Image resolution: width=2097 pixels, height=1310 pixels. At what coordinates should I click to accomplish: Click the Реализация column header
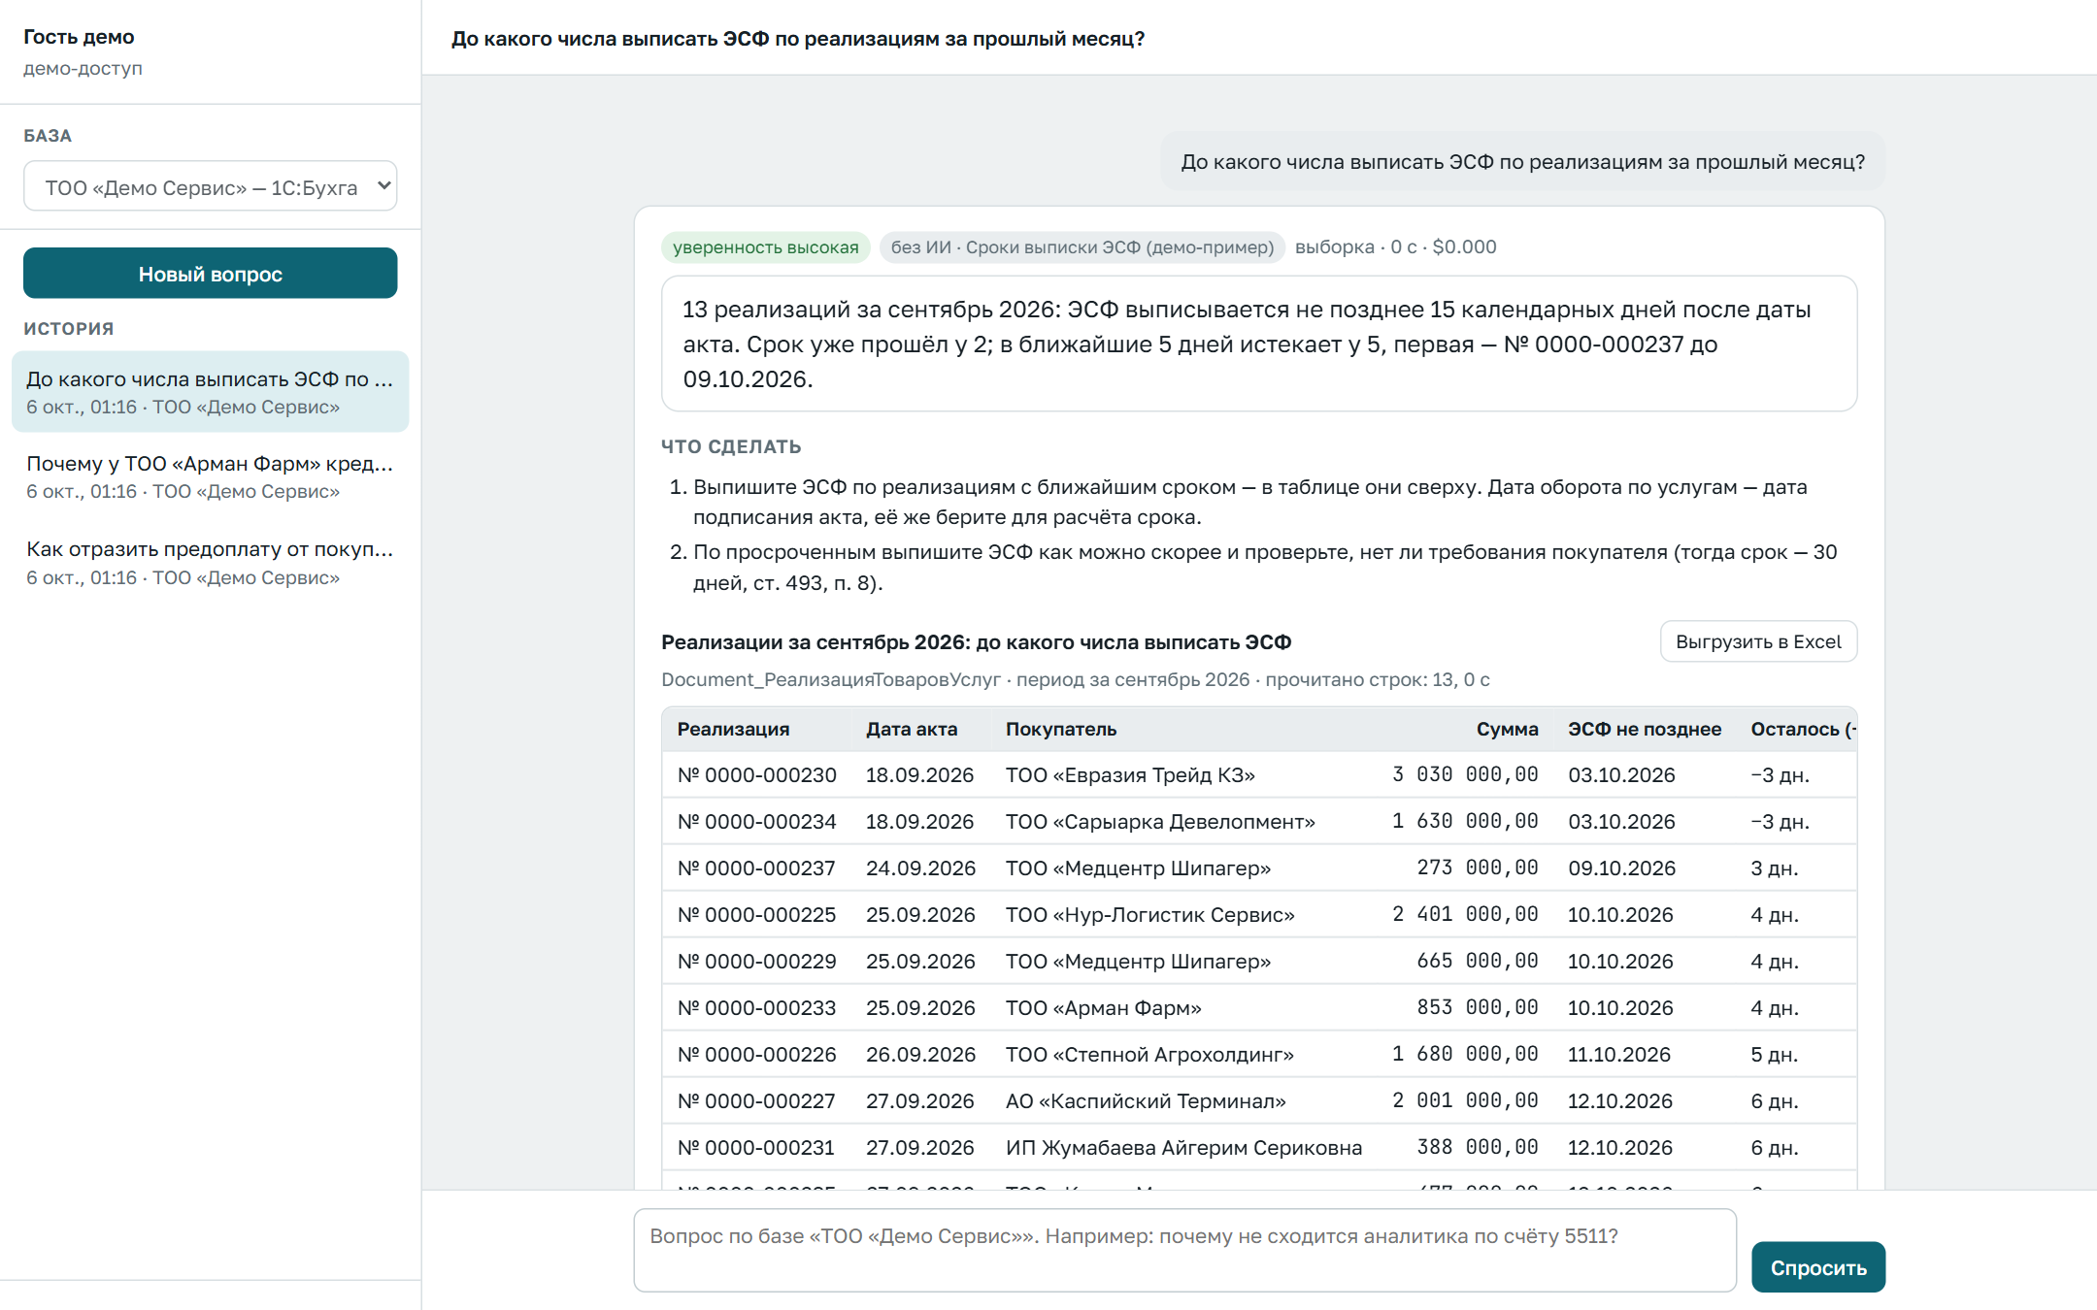[x=733, y=730]
